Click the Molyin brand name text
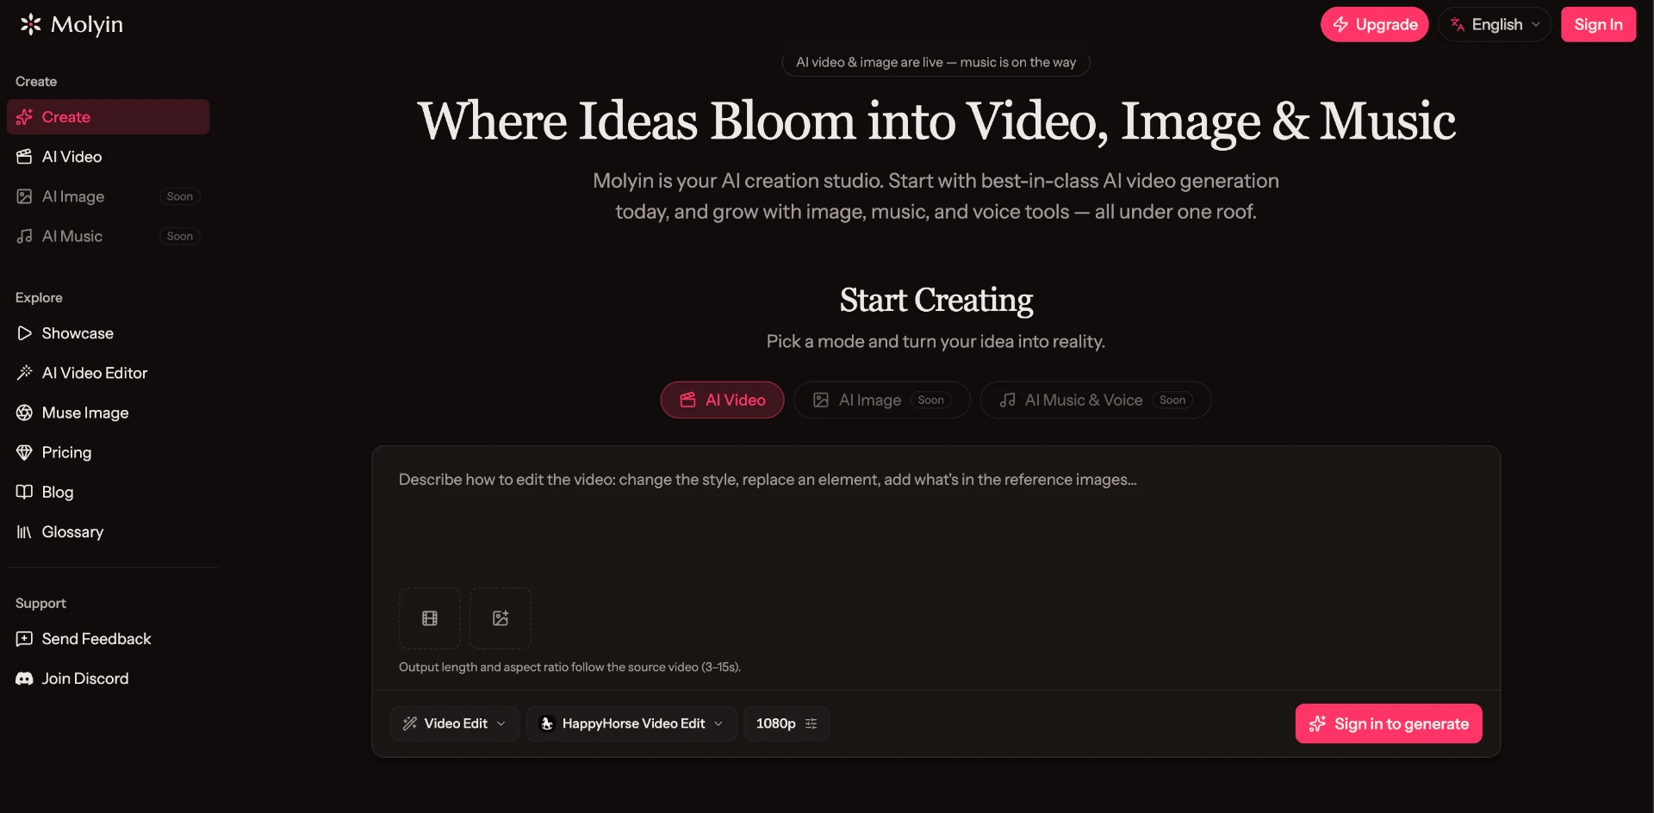 (x=87, y=24)
